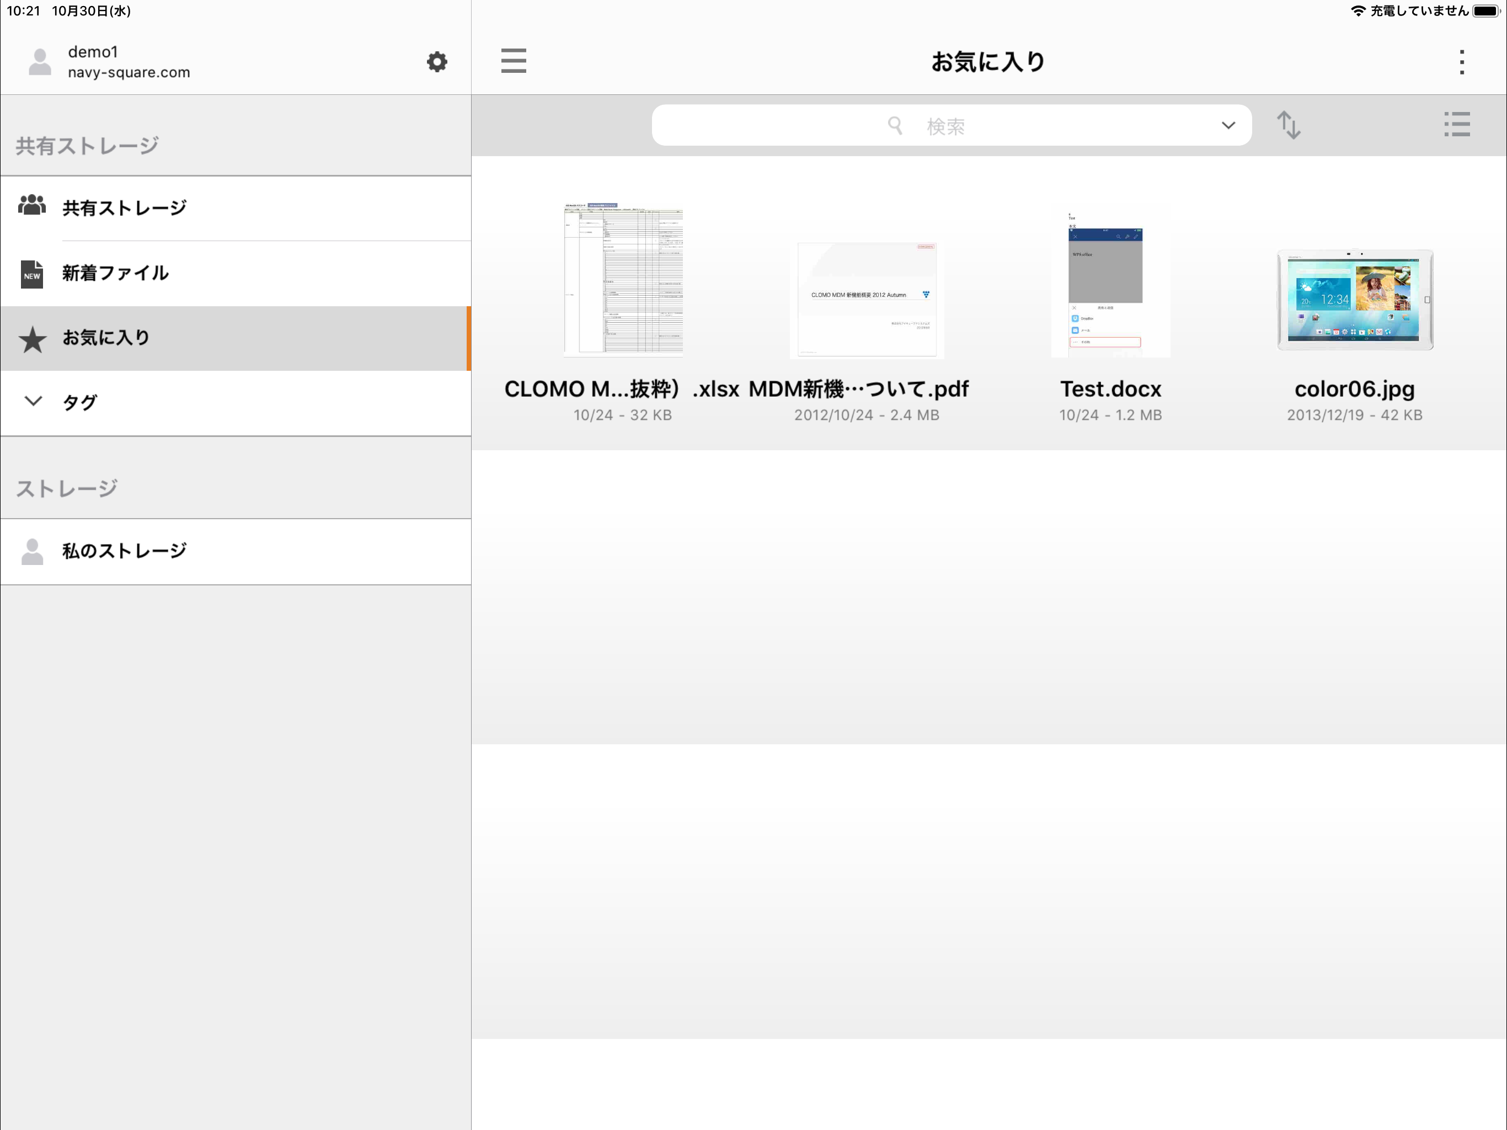Click the shared storage people icon
The width and height of the screenshot is (1507, 1130).
(x=32, y=205)
